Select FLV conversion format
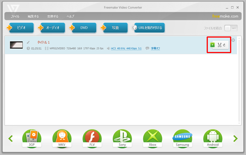 click(92, 138)
